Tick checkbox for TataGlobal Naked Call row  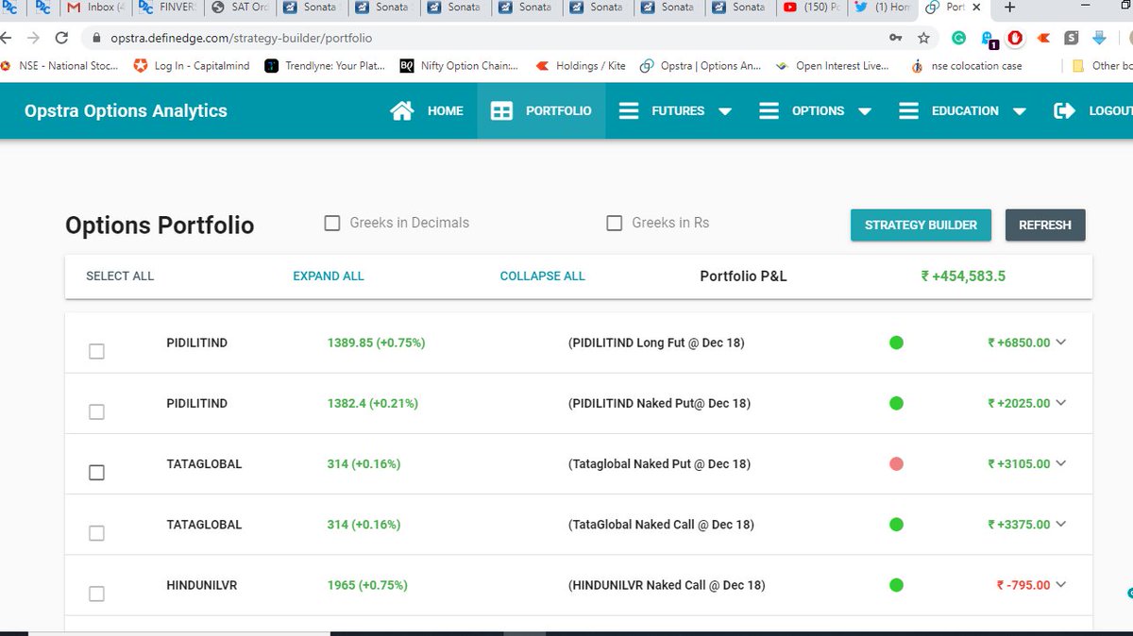(96, 532)
